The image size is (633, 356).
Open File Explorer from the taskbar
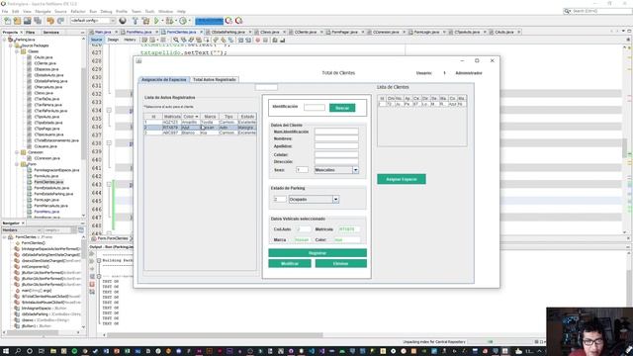point(53,351)
